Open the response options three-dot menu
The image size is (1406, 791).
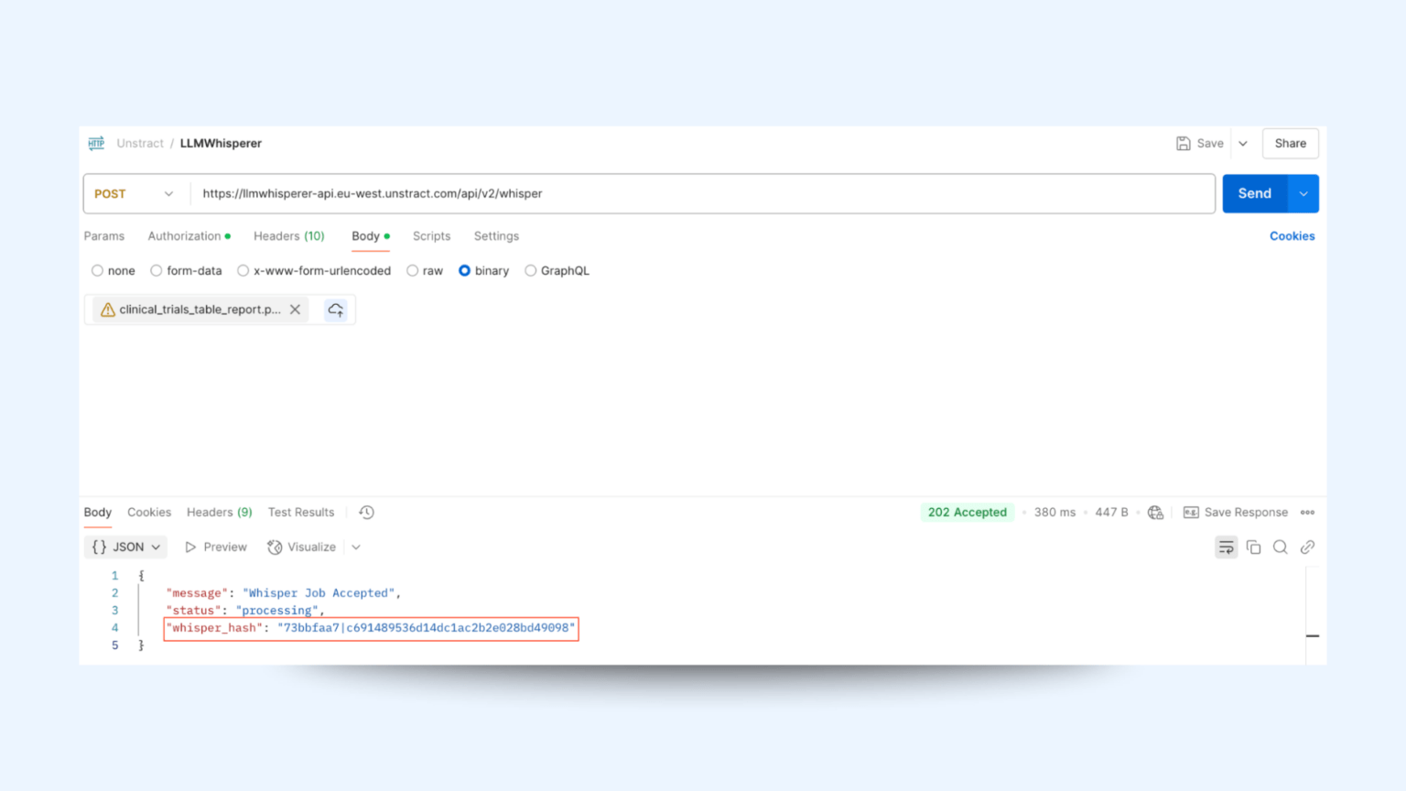pyautogui.click(x=1307, y=512)
